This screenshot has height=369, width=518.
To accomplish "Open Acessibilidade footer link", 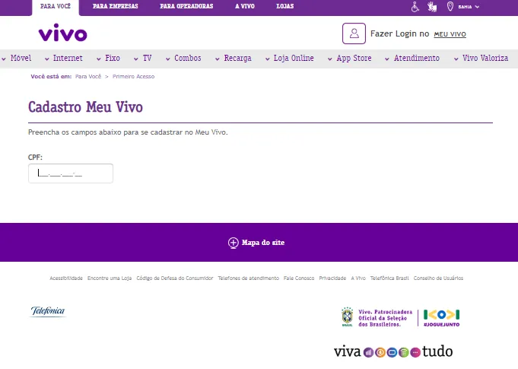I will point(66,278).
